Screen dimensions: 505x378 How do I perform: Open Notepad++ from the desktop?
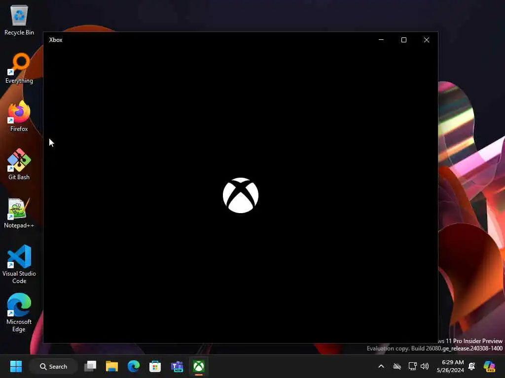coord(19,213)
